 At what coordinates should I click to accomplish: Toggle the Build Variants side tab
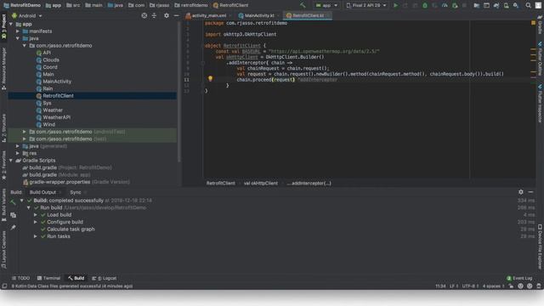tap(3, 205)
